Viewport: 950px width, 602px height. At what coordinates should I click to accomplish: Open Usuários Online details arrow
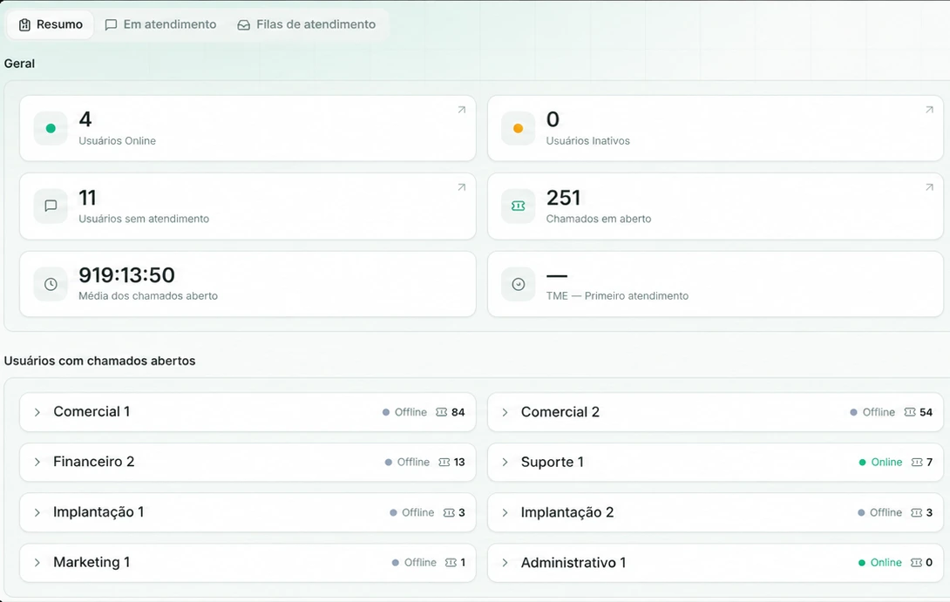462,110
